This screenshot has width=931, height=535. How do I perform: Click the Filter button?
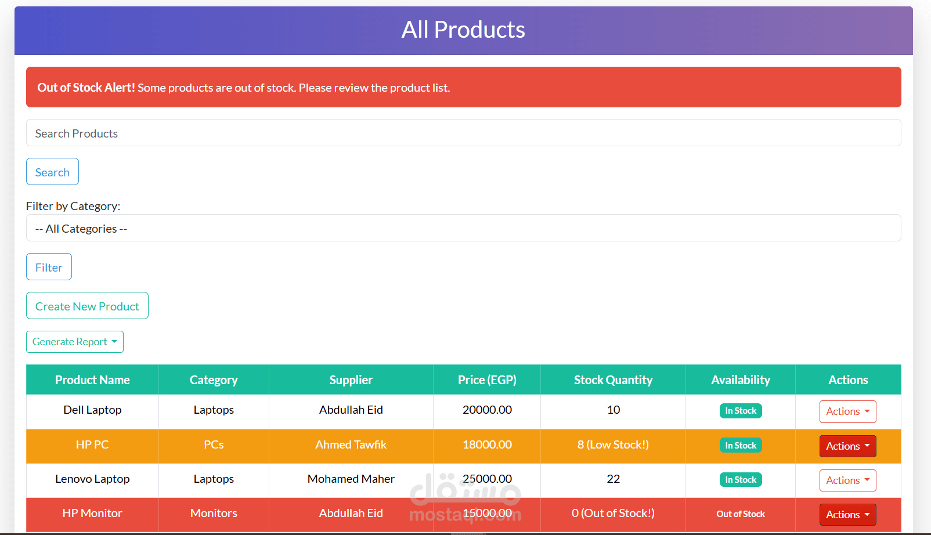[x=49, y=267]
